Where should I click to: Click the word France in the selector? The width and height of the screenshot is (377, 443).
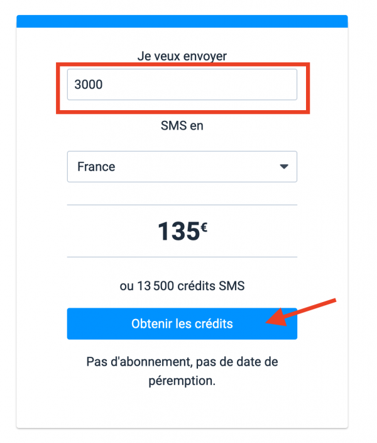(96, 167)
